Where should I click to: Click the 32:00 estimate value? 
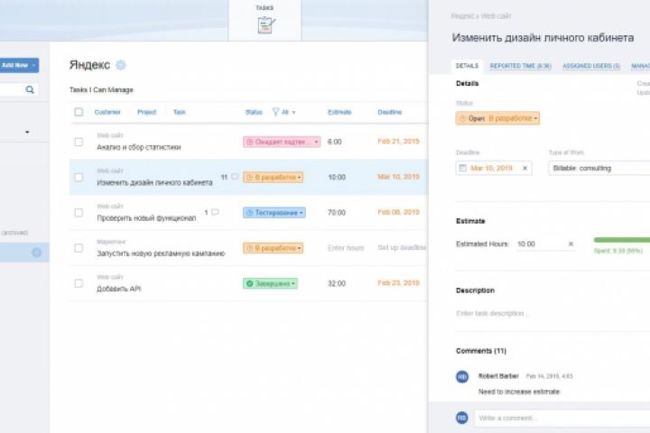(x=337, y=283)
